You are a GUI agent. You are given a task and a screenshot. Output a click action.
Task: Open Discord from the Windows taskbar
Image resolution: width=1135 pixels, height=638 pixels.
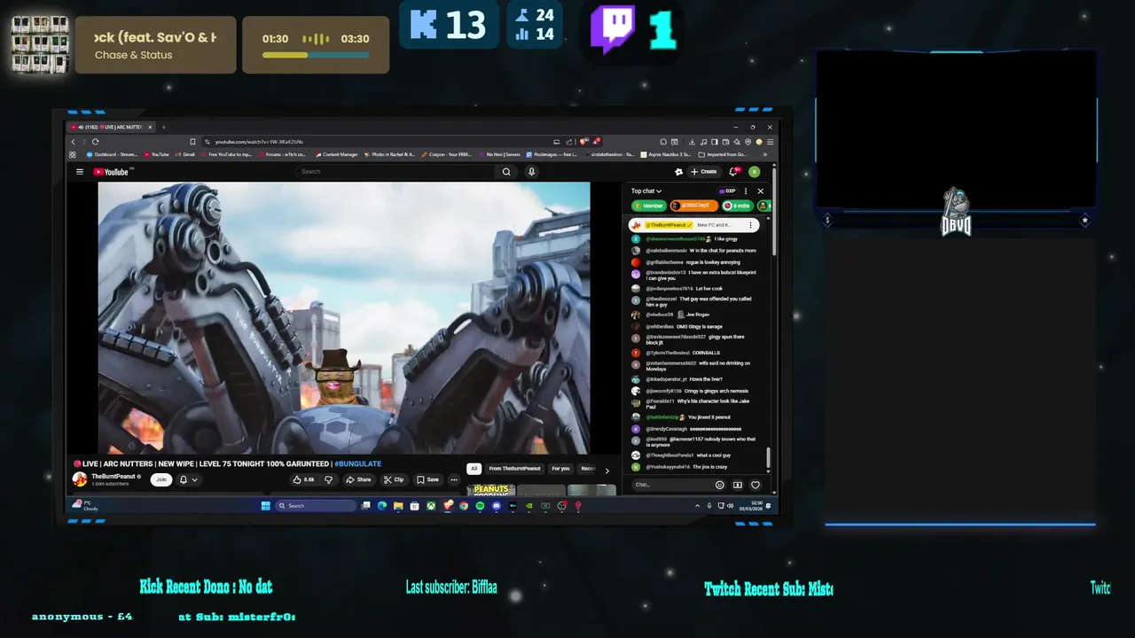[x=497, y=506]
